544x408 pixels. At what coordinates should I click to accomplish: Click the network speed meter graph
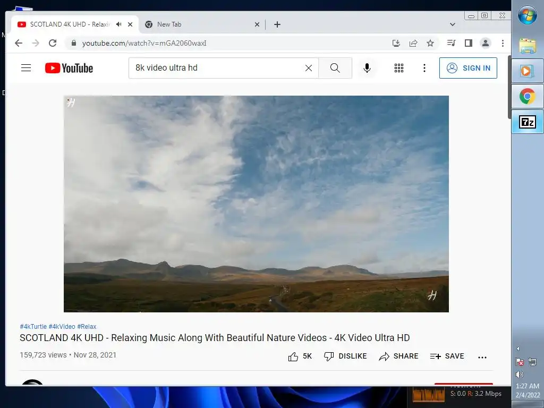[x=429, y=394]
